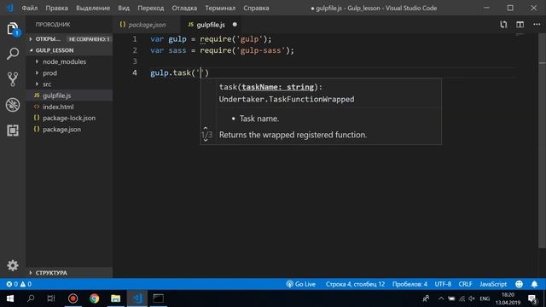Click the unsaved dot on gulpfile.js tab
This screenshot has height=307, width=546.
point(235,25)
